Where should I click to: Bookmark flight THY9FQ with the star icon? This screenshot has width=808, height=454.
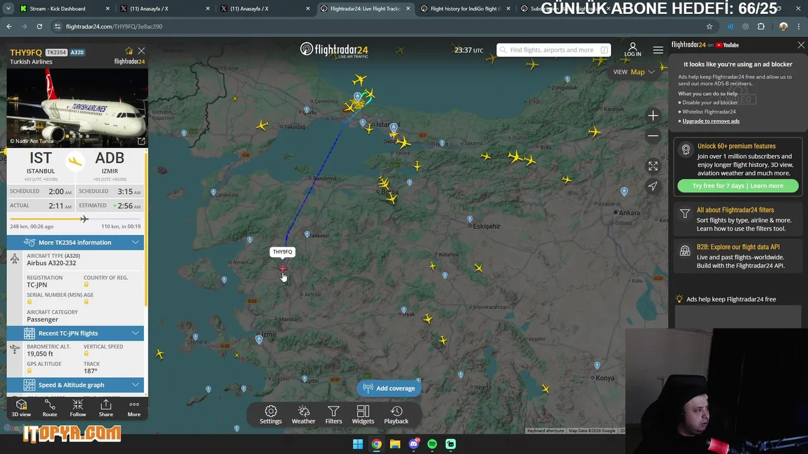(129, 51)
